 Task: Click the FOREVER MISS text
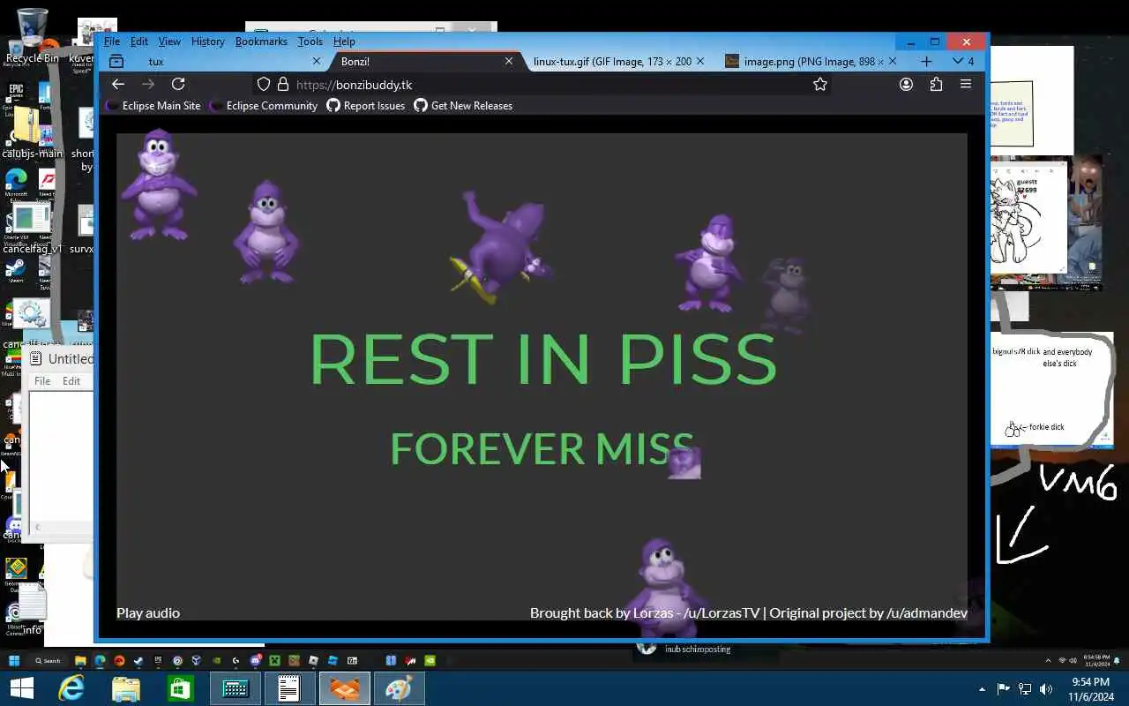[x=542, y=448]
